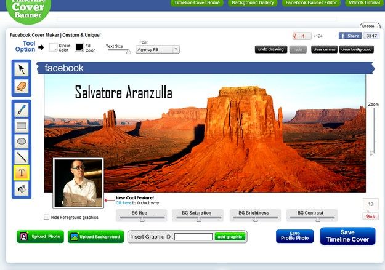Select the arrow pointer tool
The height and width of the screenshot is (270, 385).
[x=22, y=69]
